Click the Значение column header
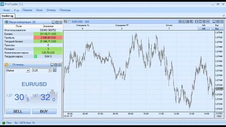 pyautogui.click(x=48, y=26)
